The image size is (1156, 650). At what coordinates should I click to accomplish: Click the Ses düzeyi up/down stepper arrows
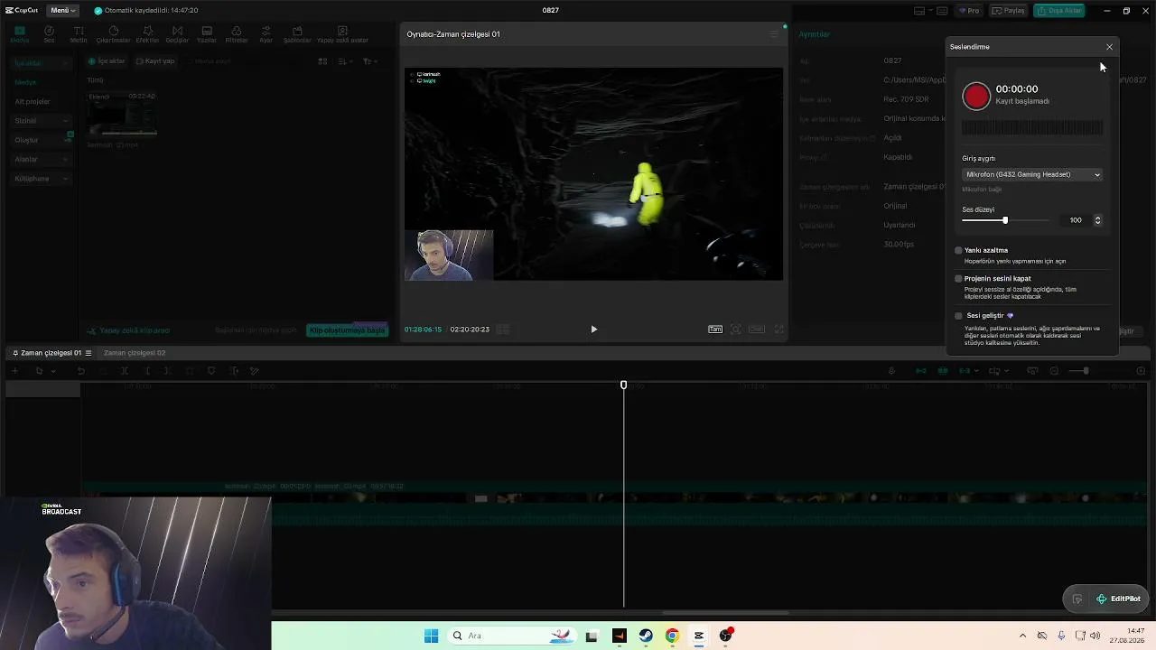[1097, 220]
